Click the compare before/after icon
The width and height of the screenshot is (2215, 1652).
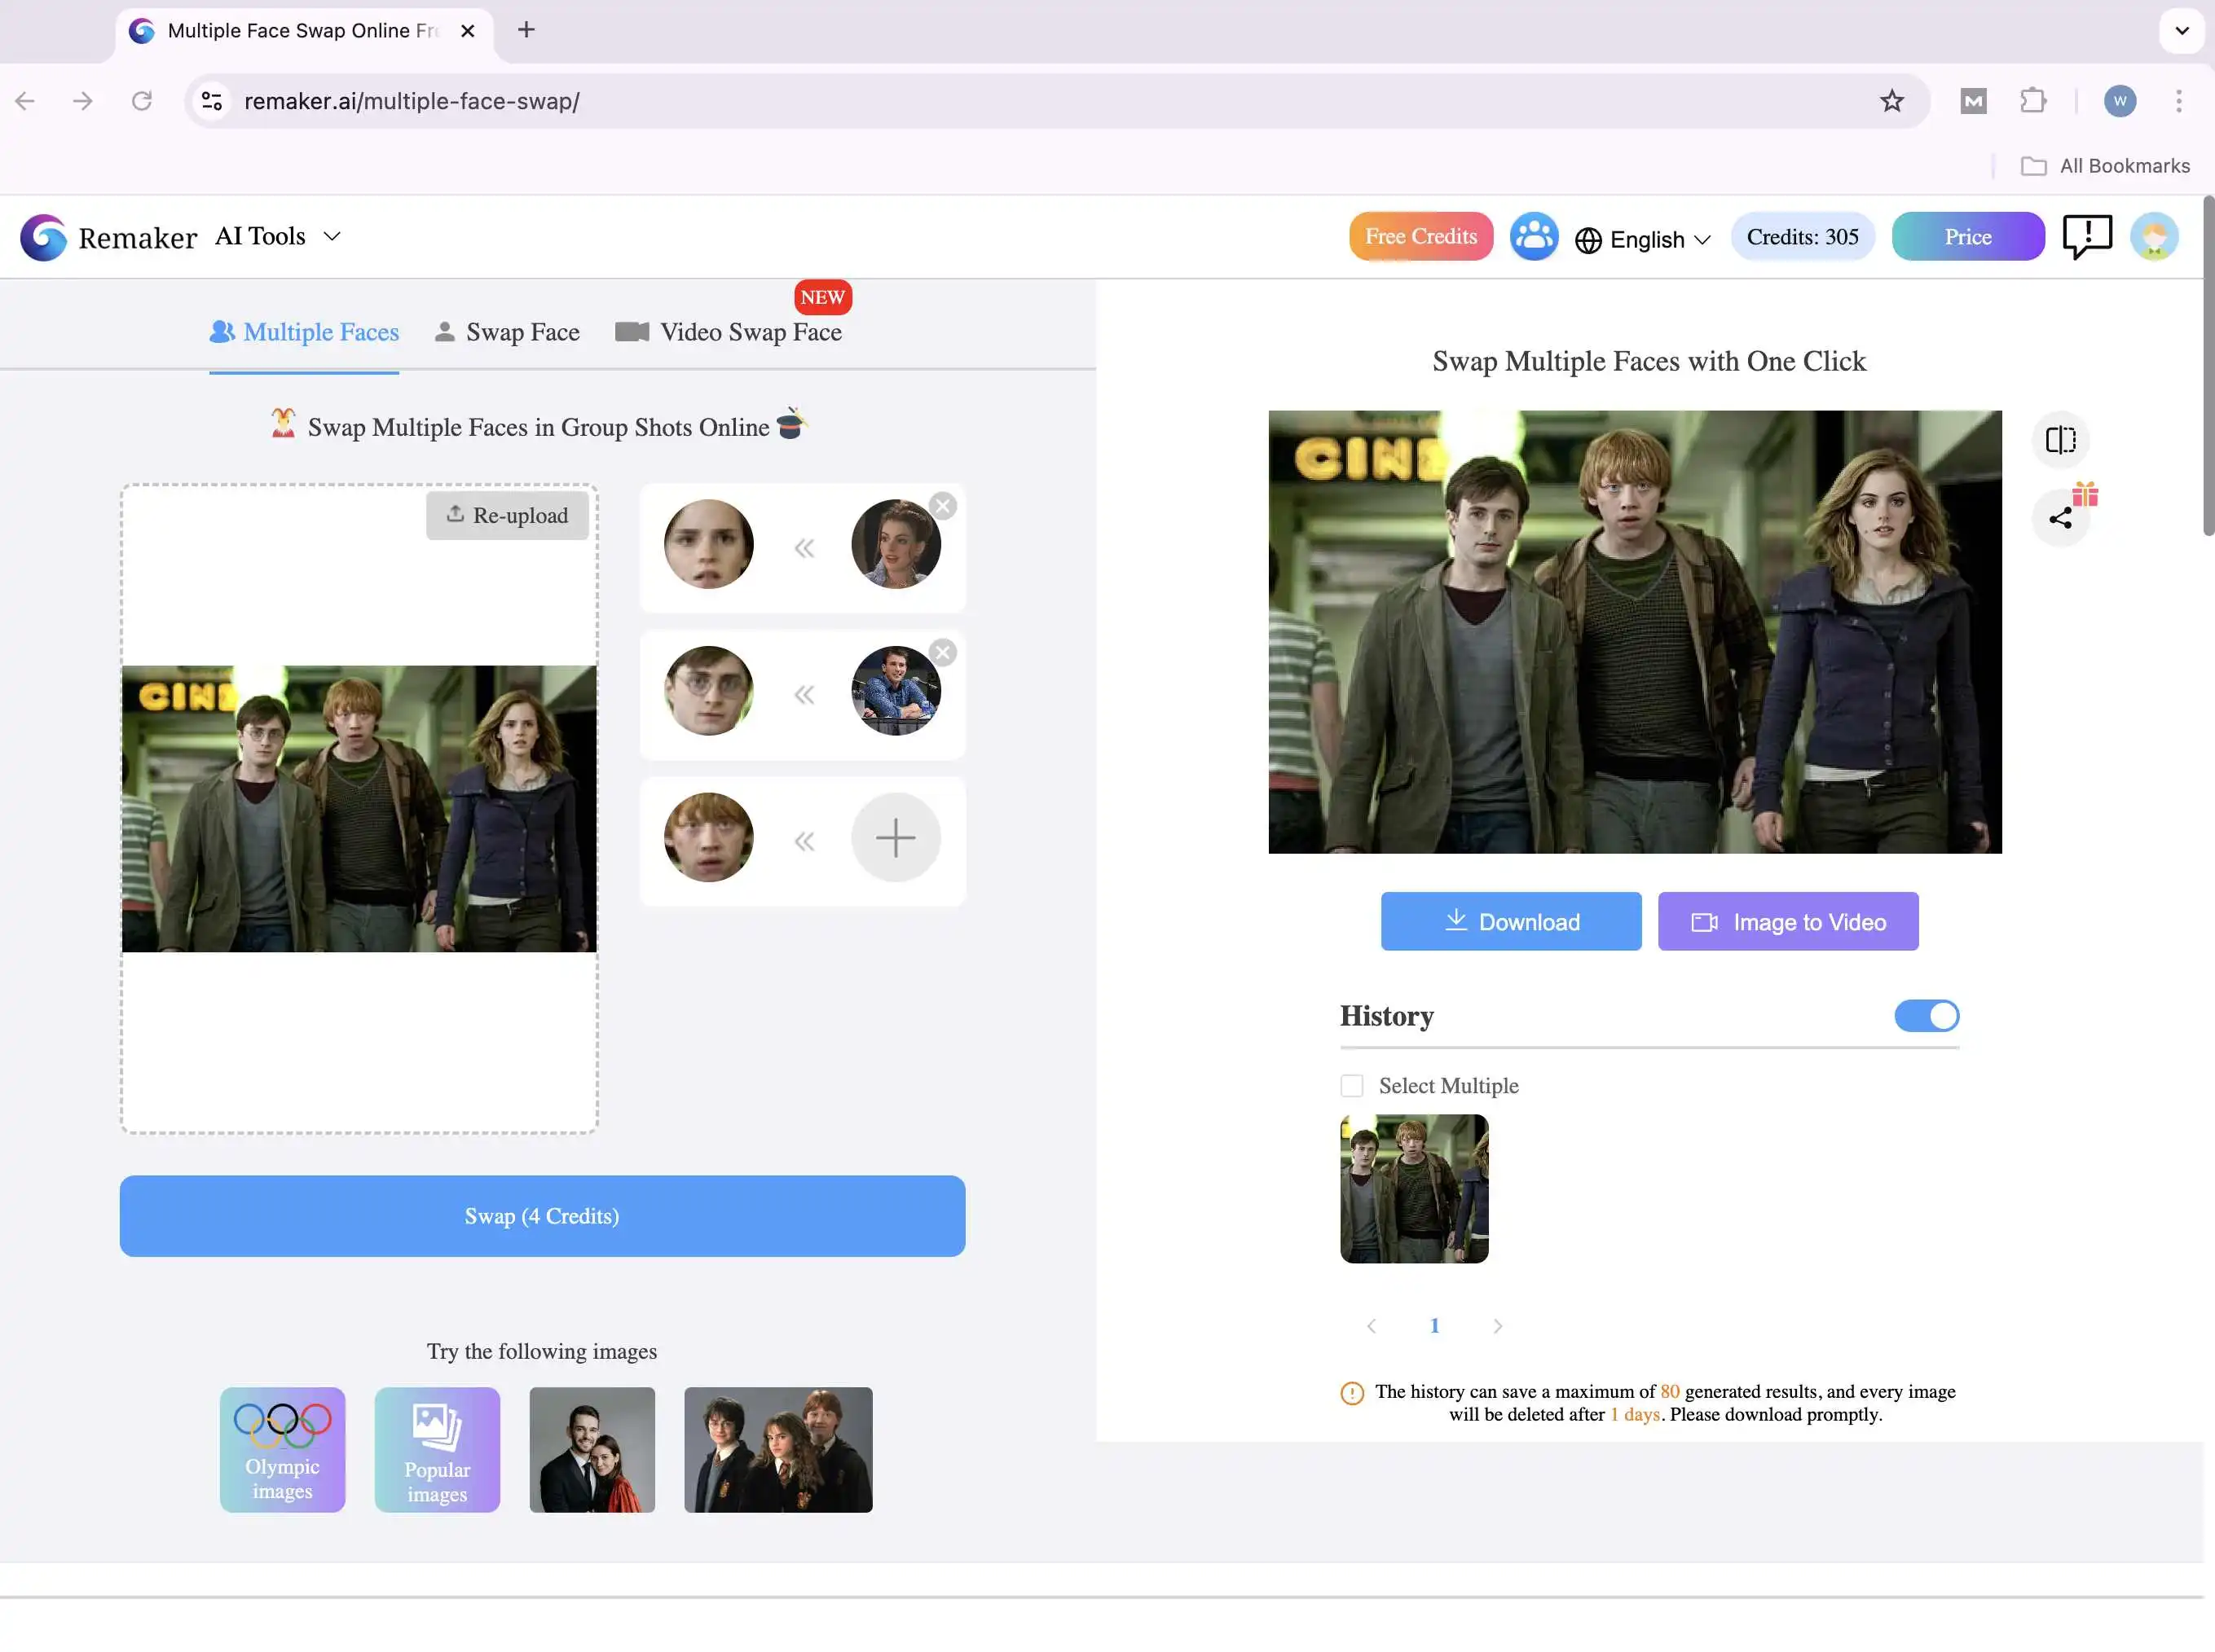[2060, 440]
